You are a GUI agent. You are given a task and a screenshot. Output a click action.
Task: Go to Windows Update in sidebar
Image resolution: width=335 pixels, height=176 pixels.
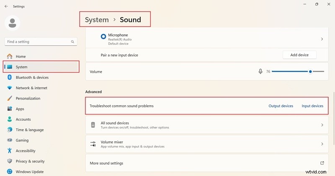[x=29, y=172]
